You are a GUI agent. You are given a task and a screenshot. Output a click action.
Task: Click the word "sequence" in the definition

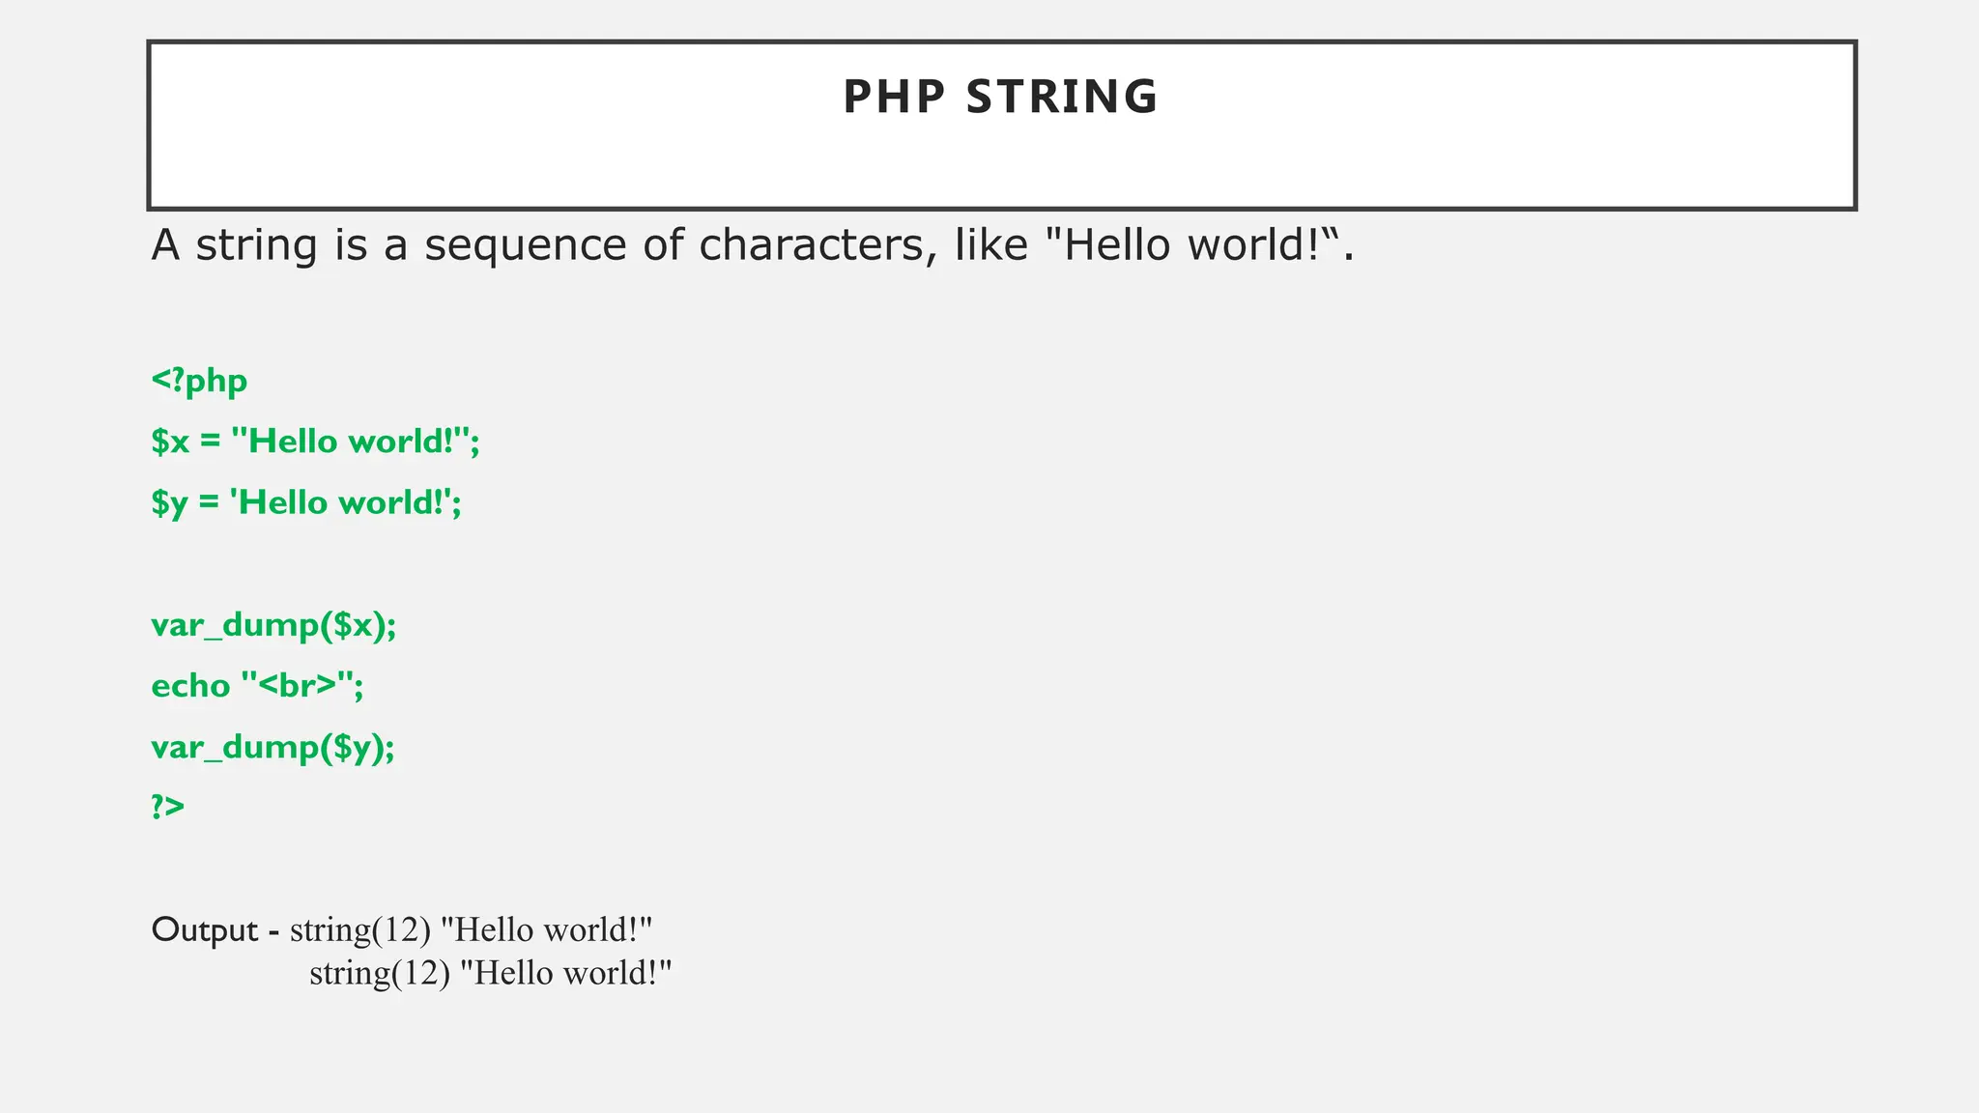[526, 245]
